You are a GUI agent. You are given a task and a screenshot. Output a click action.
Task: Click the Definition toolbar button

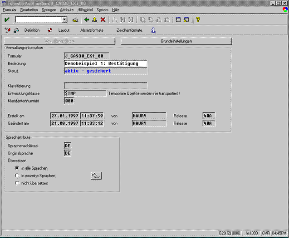pyautogui.click(x=32, y=30)
